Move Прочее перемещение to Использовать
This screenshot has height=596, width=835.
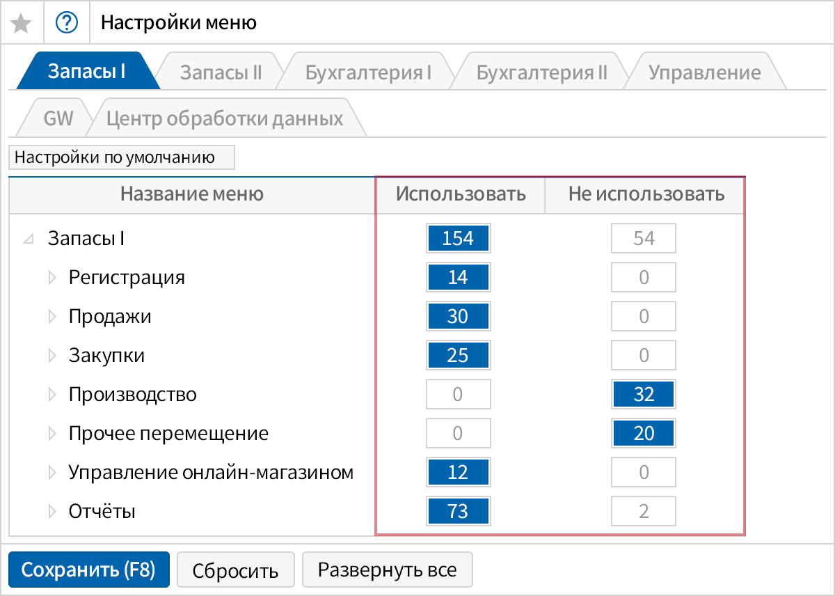[x=458, y=433]
